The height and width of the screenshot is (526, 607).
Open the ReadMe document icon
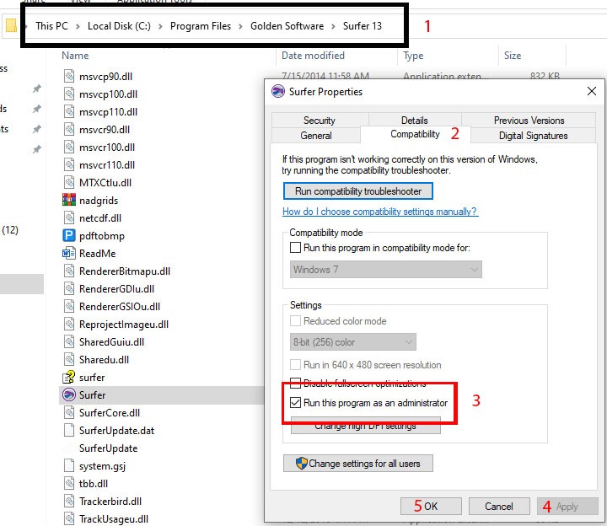pyautogui.click(x=70, y=253)
